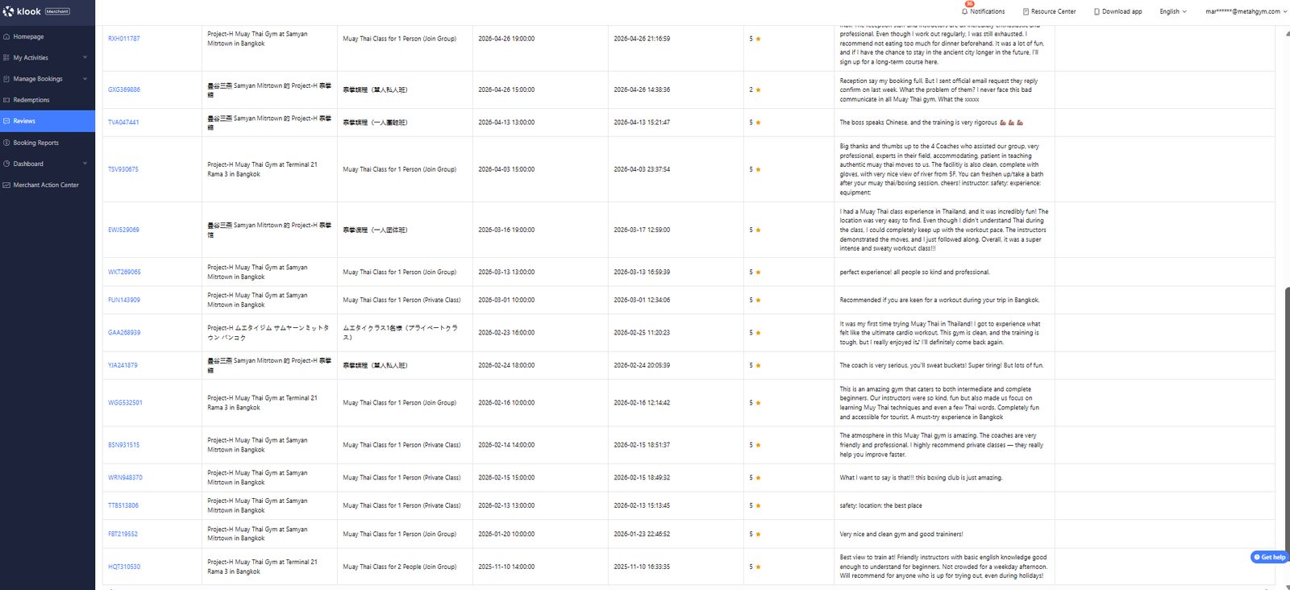Click the review 'safety: location: the best place'

(880, 505)
